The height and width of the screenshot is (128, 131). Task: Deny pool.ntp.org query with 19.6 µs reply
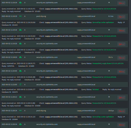click(121, 111)
